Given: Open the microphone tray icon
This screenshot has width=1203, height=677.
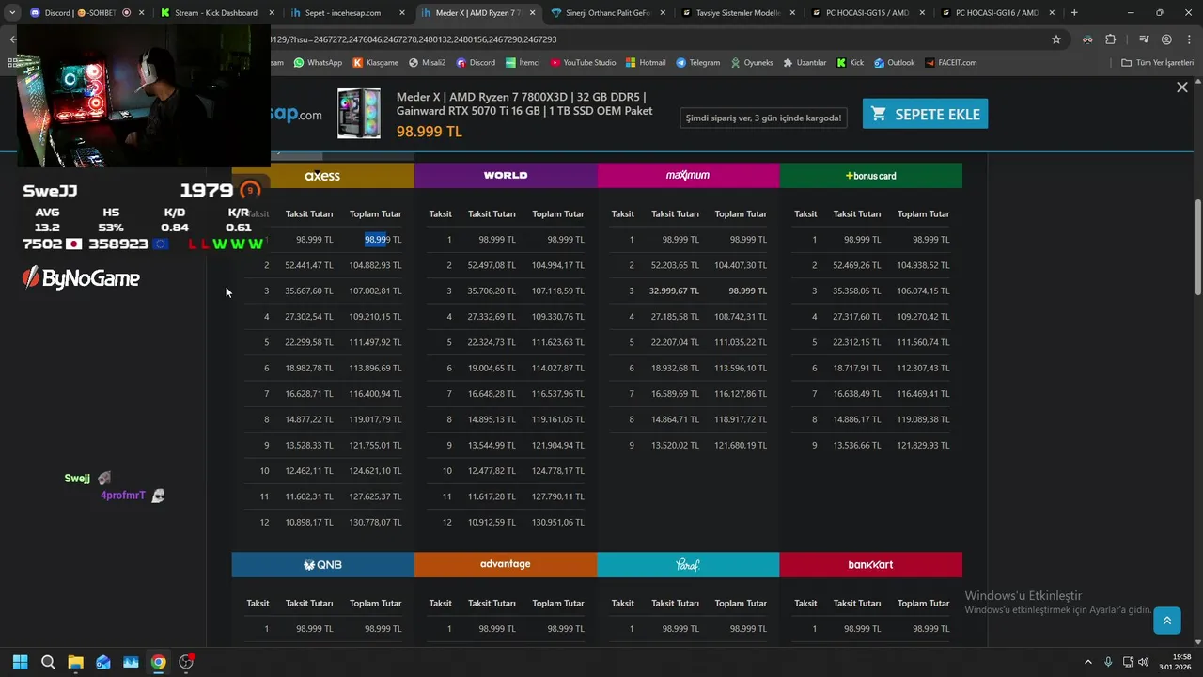Looking at the screenshot, I should click(1108, 662).
